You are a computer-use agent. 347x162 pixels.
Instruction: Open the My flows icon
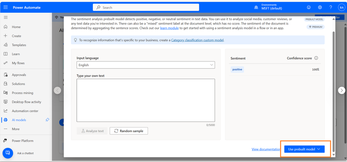[x=6, y=63]
